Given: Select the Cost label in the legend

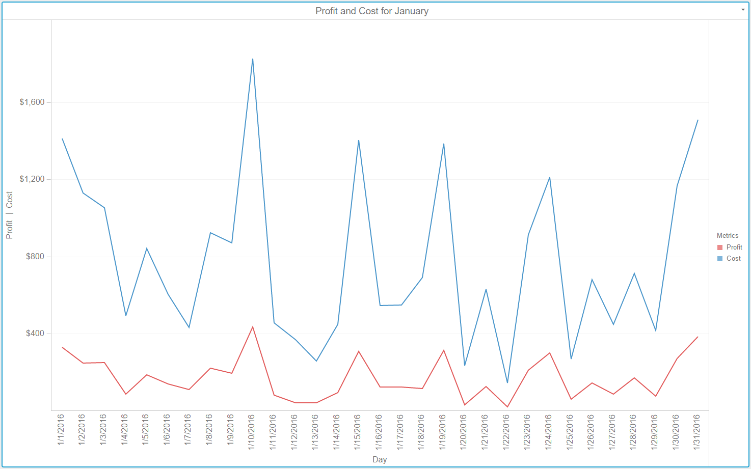Looking at the screenshot, I should pos(733,259).
